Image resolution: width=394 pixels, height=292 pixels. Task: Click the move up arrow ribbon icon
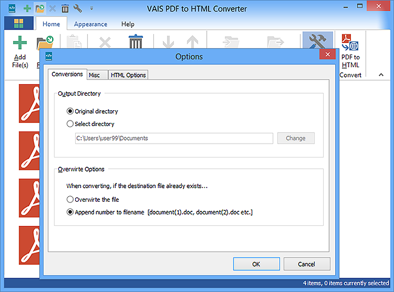pos(193,42)
